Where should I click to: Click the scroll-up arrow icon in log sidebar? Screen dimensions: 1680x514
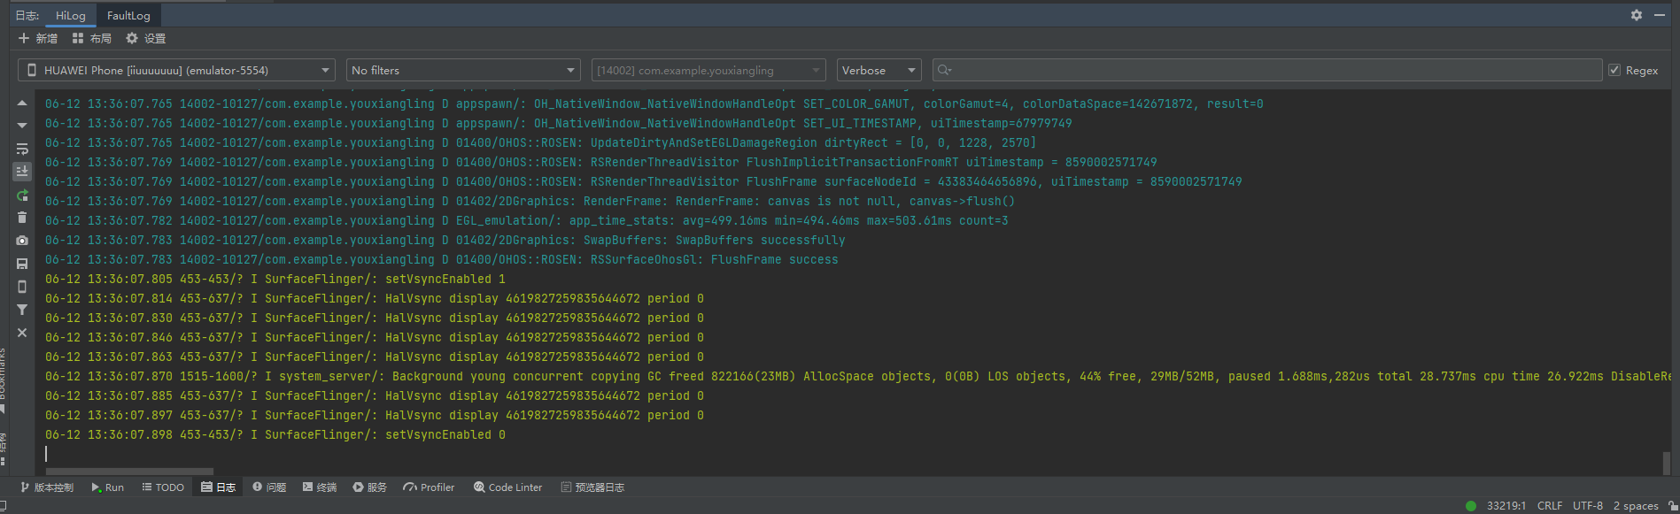point(22,104)
